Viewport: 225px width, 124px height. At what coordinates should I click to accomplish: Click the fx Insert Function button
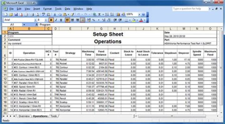(x=37, y=25)
